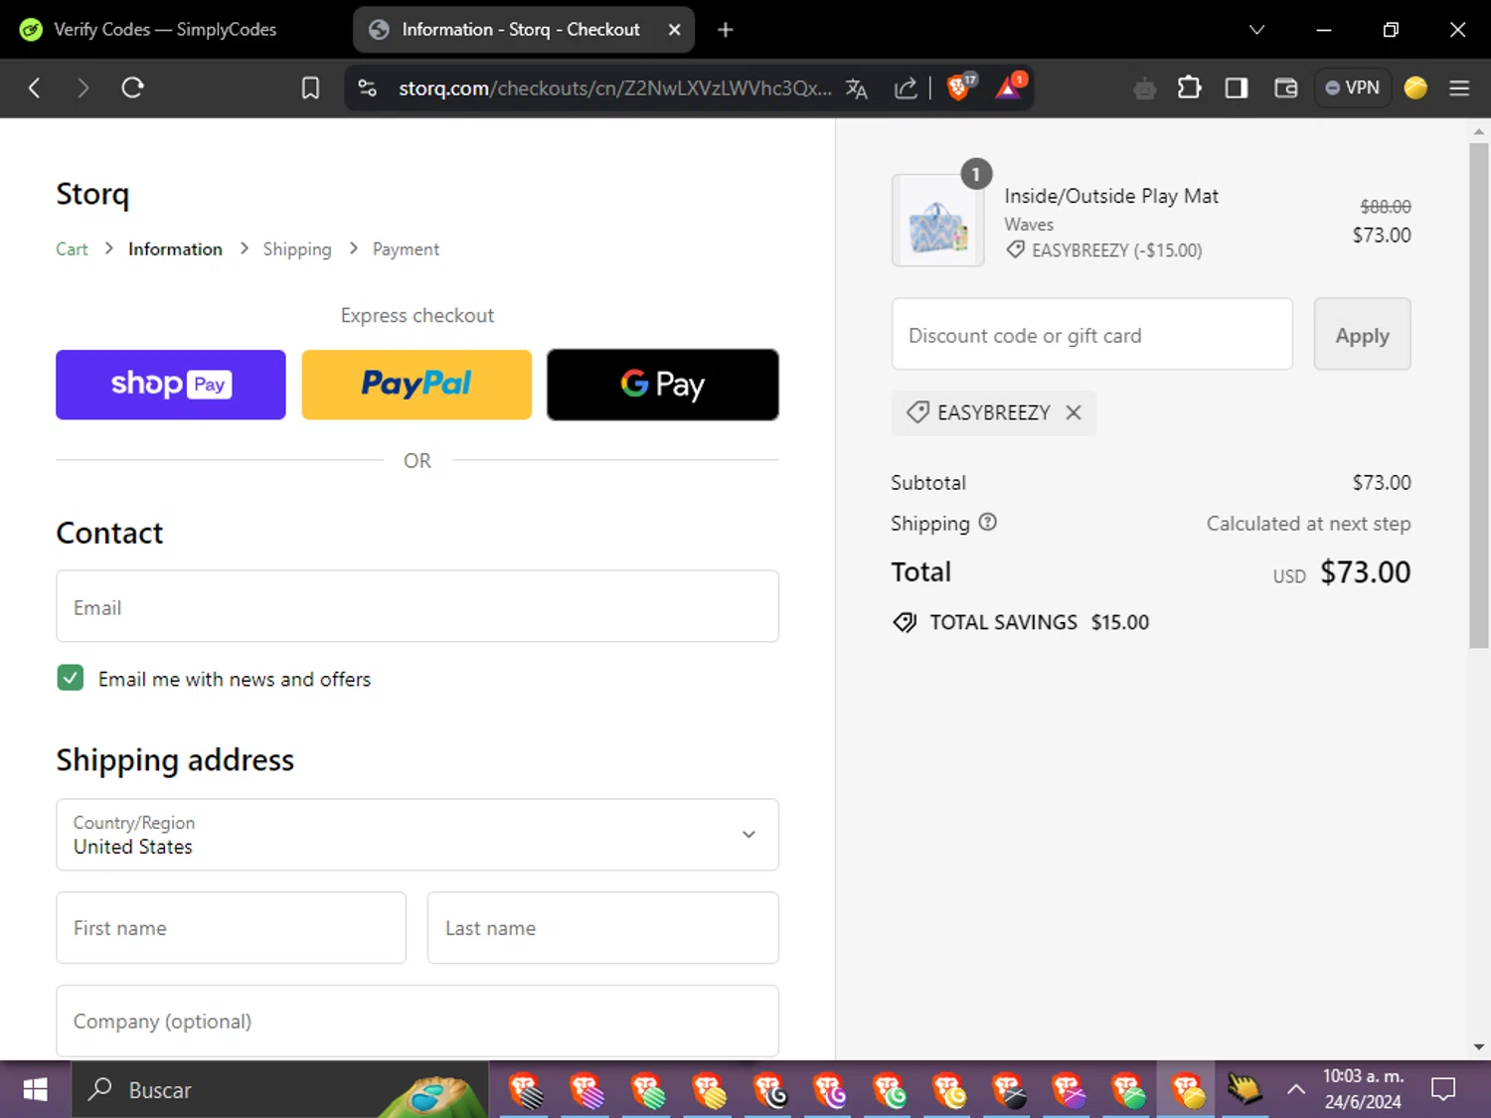Focus the First name field
1491x1118 pixels.
pyautogui.click(x=232, y=928)
